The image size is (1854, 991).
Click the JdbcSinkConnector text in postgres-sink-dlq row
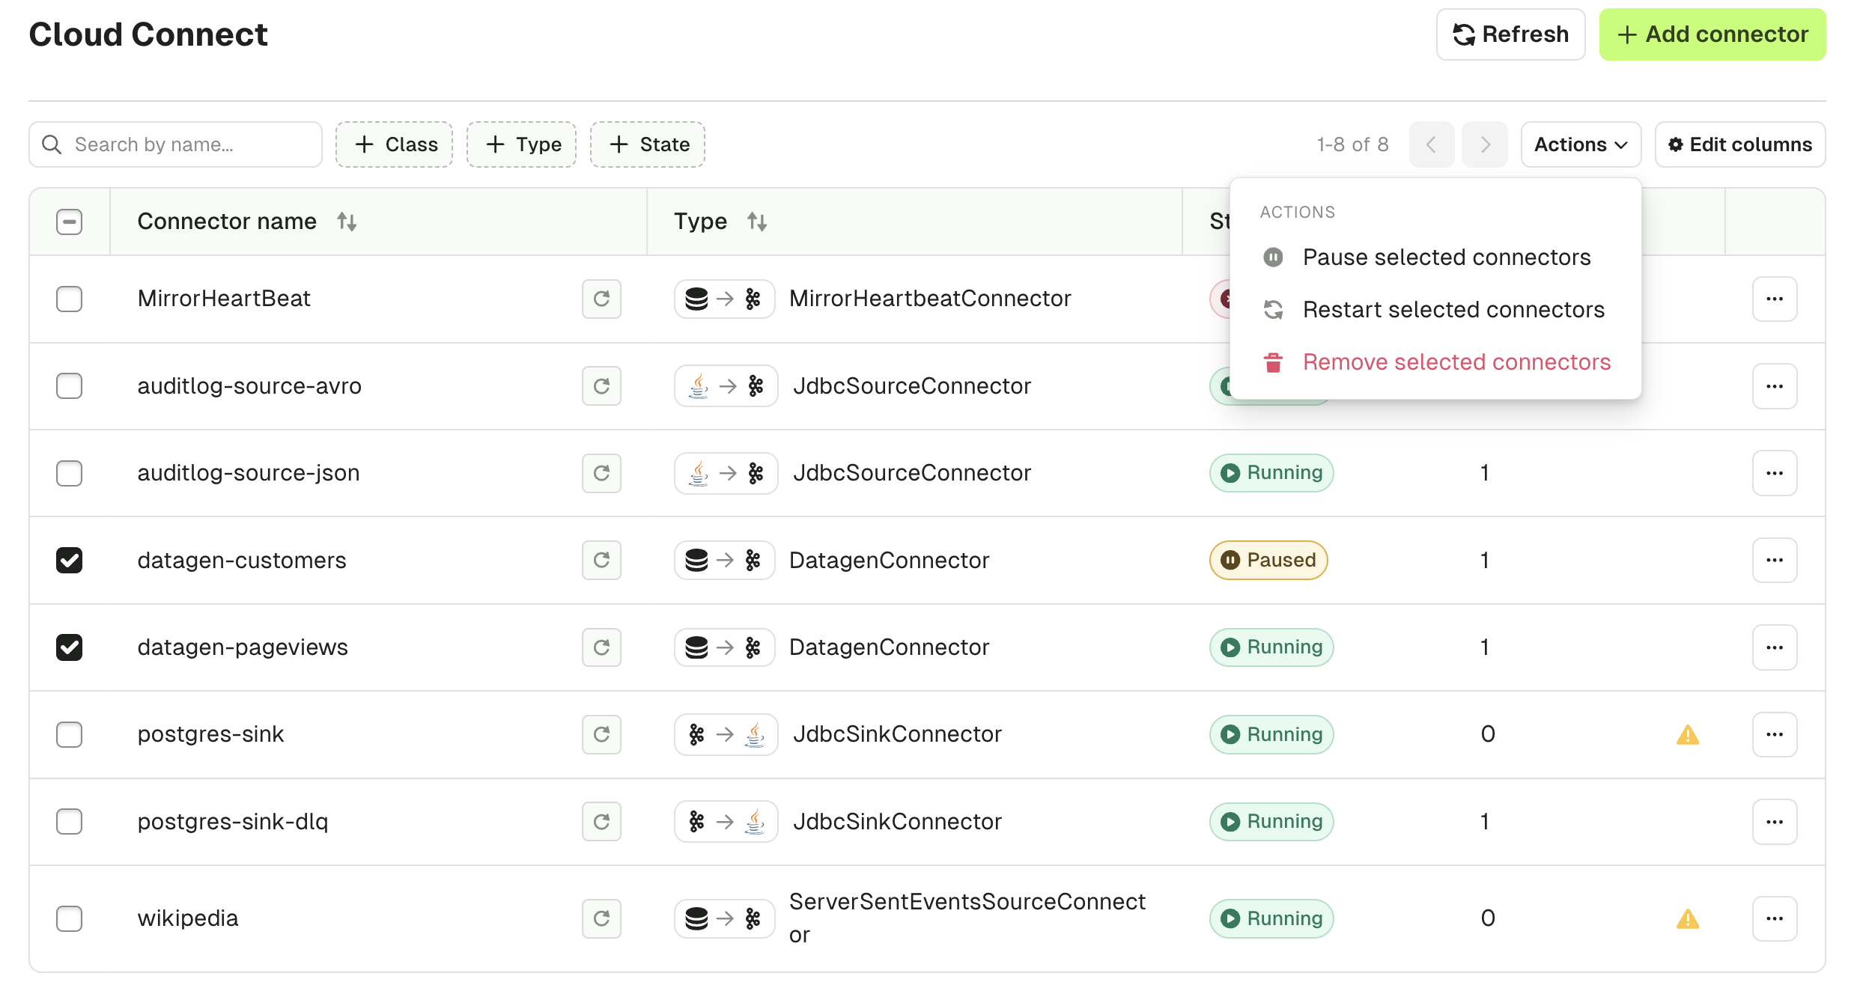(x=897, y=822)
